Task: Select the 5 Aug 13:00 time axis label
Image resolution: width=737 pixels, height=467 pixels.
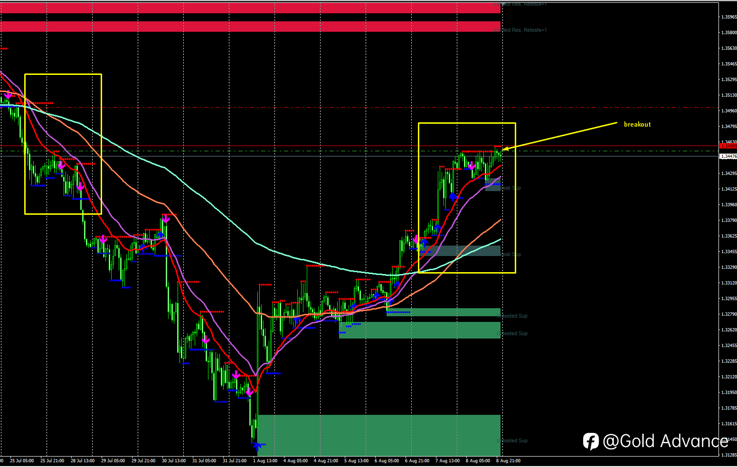Action: [x=356, y=461]
